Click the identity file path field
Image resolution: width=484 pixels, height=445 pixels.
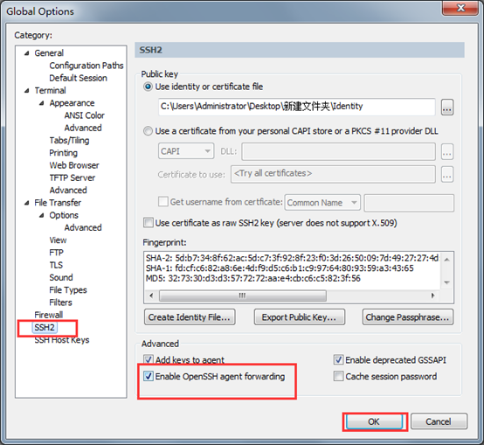[297, 107]
